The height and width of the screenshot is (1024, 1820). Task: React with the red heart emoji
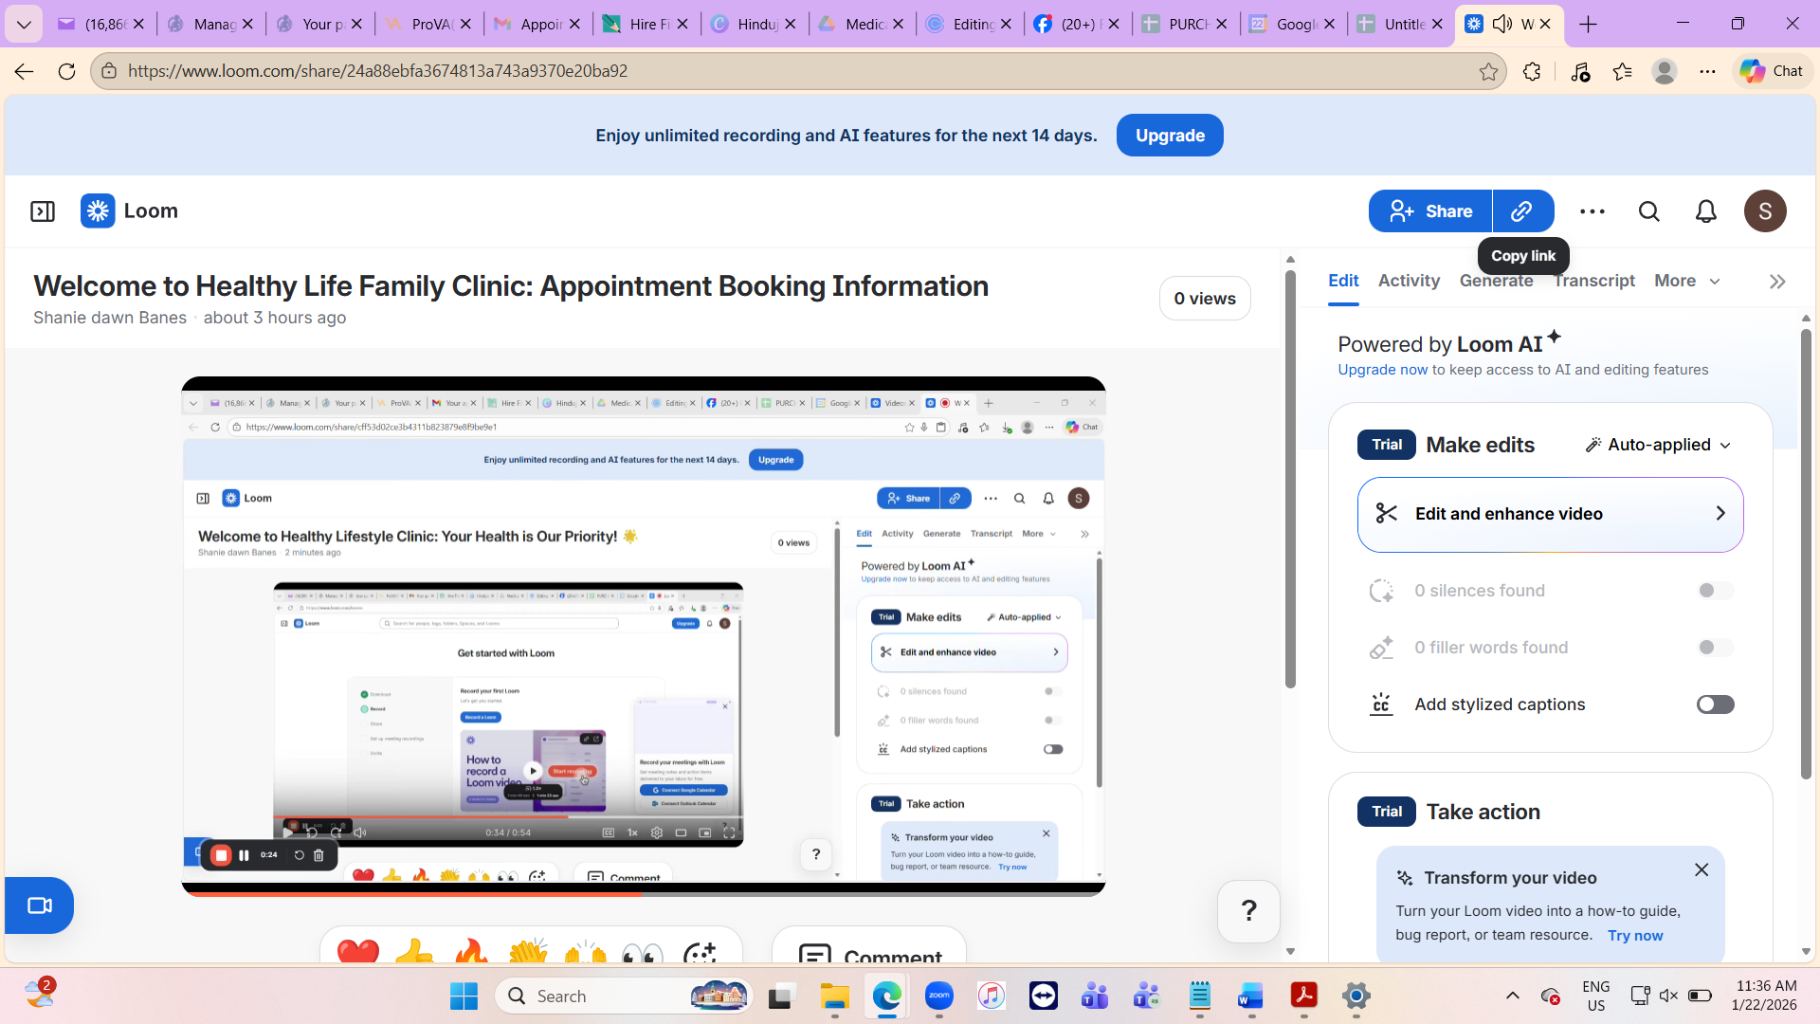tap(358, 952)
